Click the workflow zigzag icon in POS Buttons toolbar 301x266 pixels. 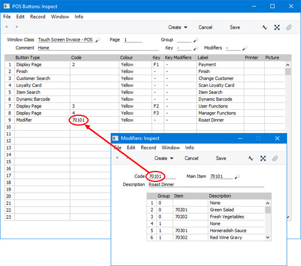point(264,27)
